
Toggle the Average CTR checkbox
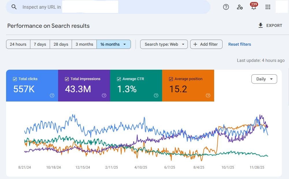coord(119,79)
